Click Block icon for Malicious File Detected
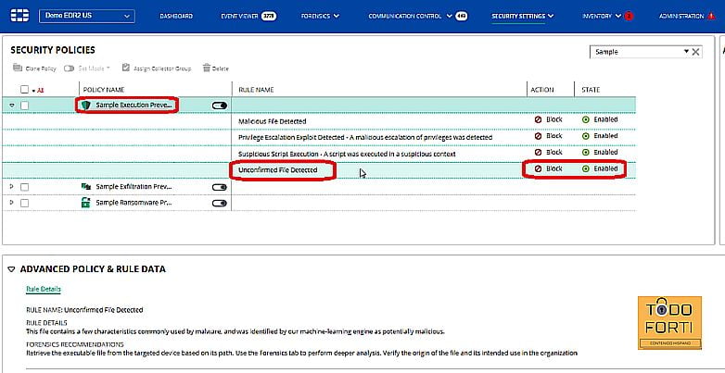 538,121
